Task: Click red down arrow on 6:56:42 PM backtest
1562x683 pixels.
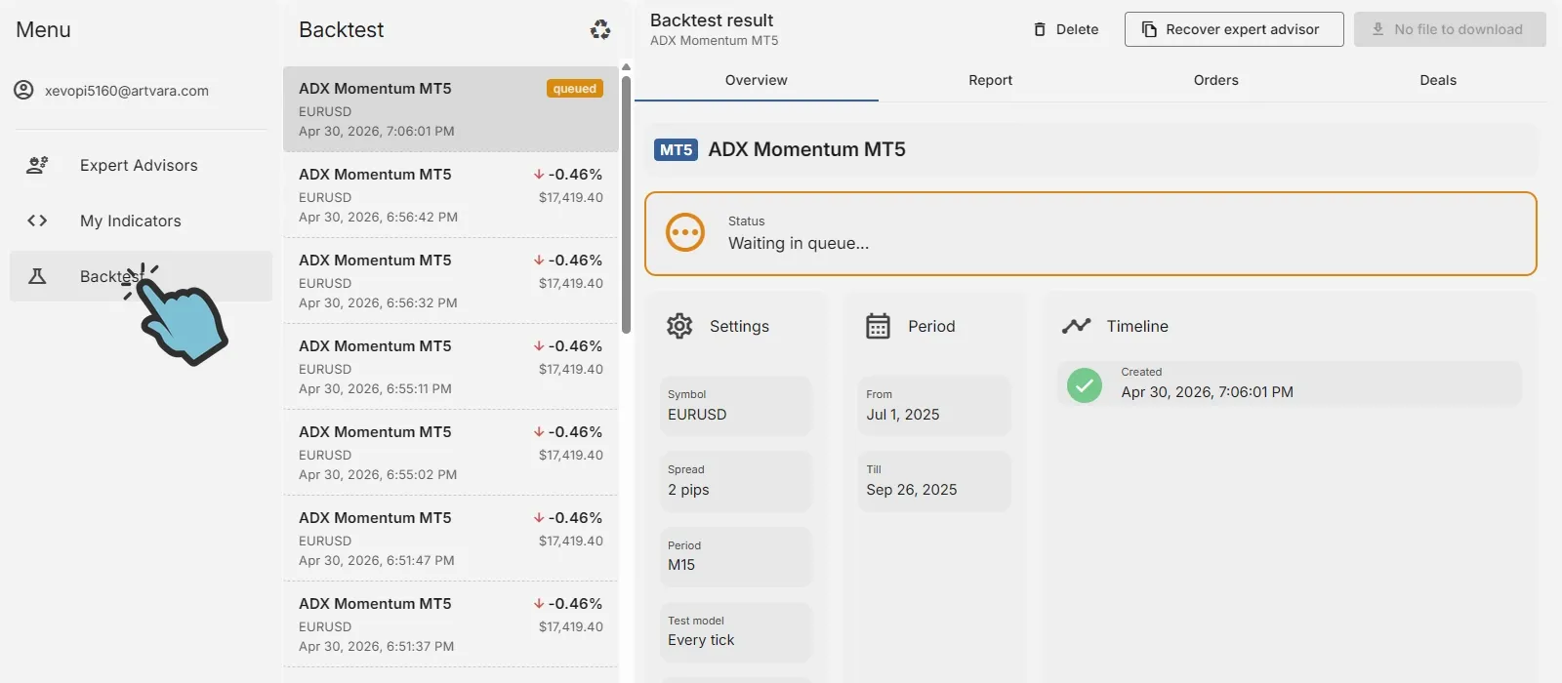Action: click(x=539, y=175)
